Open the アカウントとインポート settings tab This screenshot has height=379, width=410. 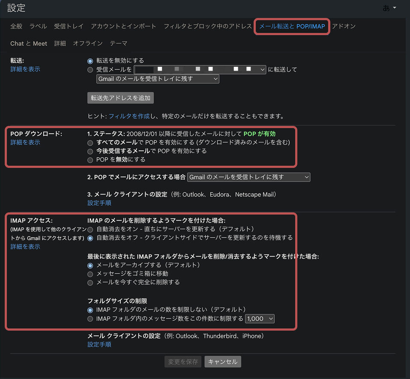click(123, 26)
